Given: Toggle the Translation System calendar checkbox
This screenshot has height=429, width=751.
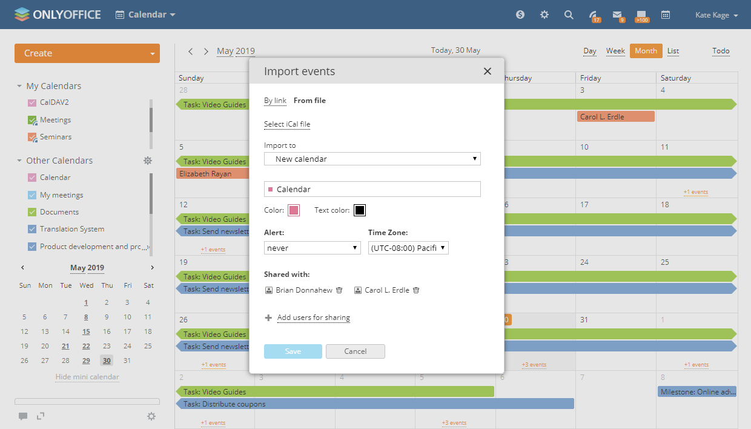Looking at the screenshot, I should pyautogui.click(x=33, y=229).
